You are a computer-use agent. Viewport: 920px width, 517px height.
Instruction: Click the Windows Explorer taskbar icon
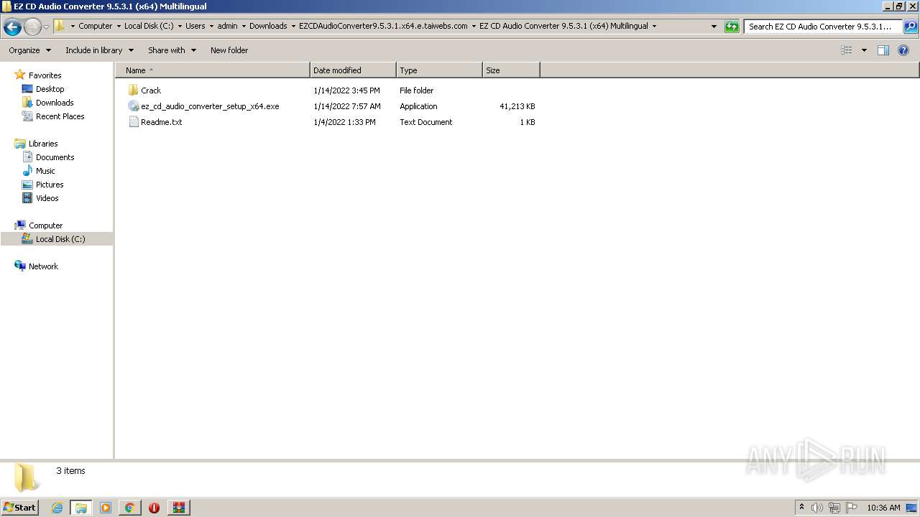pos(81,508)
